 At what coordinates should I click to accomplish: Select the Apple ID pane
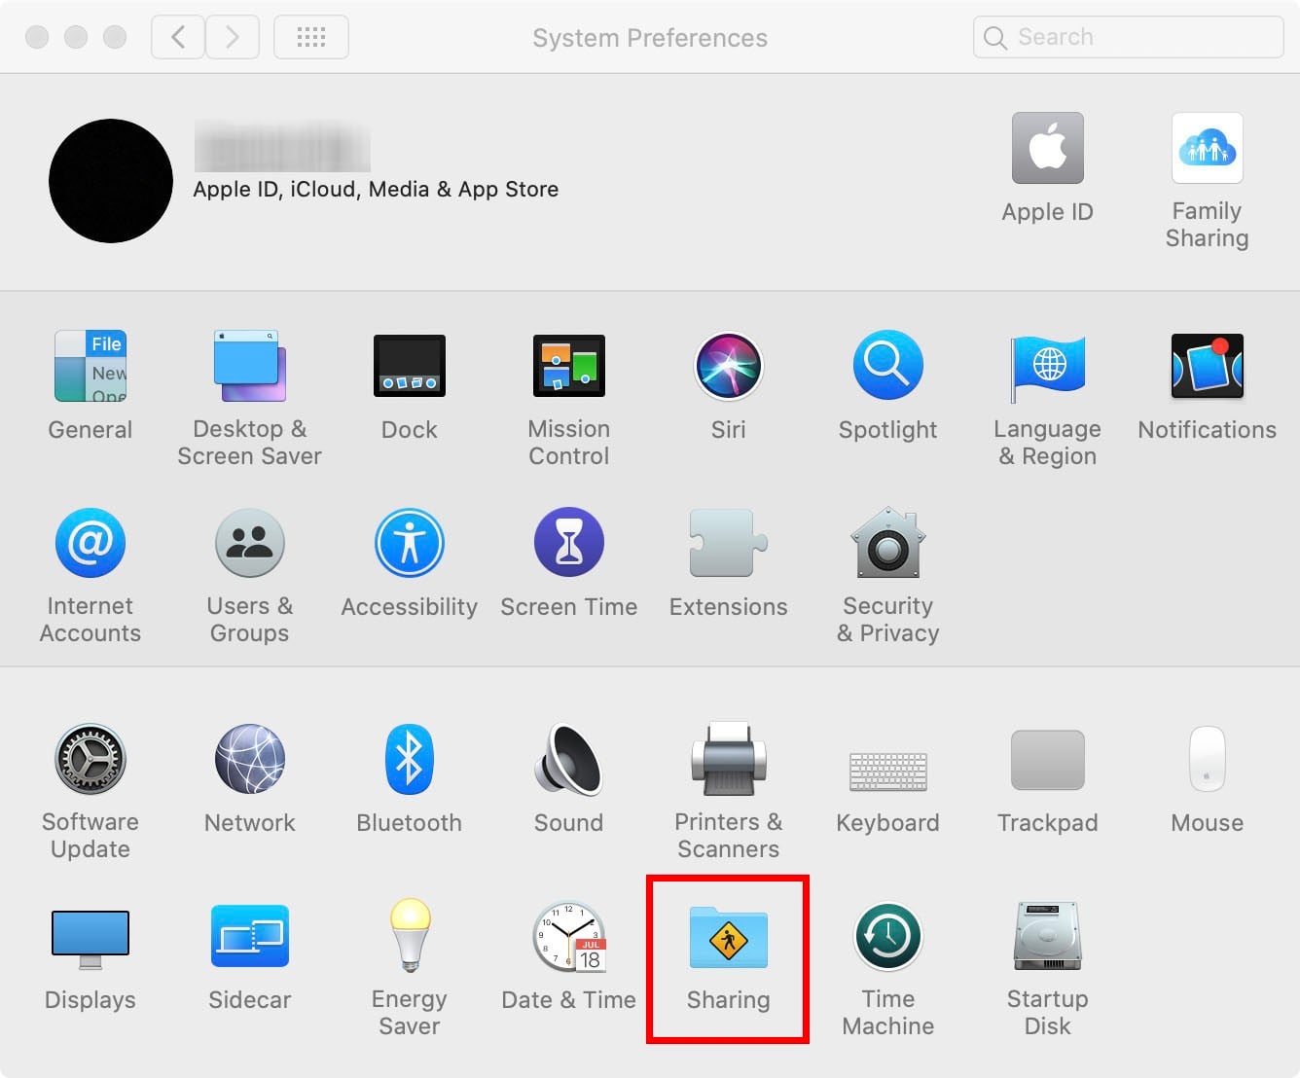coord(1048,148)
